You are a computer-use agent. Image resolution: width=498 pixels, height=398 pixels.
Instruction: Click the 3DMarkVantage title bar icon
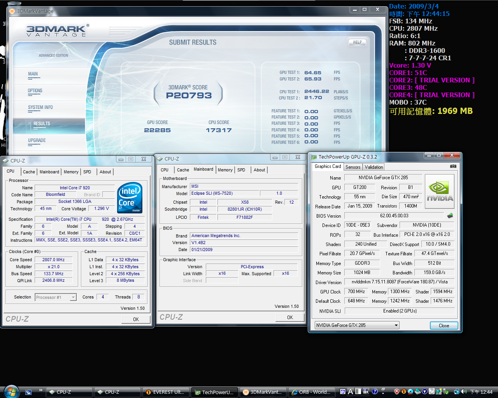pos(12,11)
